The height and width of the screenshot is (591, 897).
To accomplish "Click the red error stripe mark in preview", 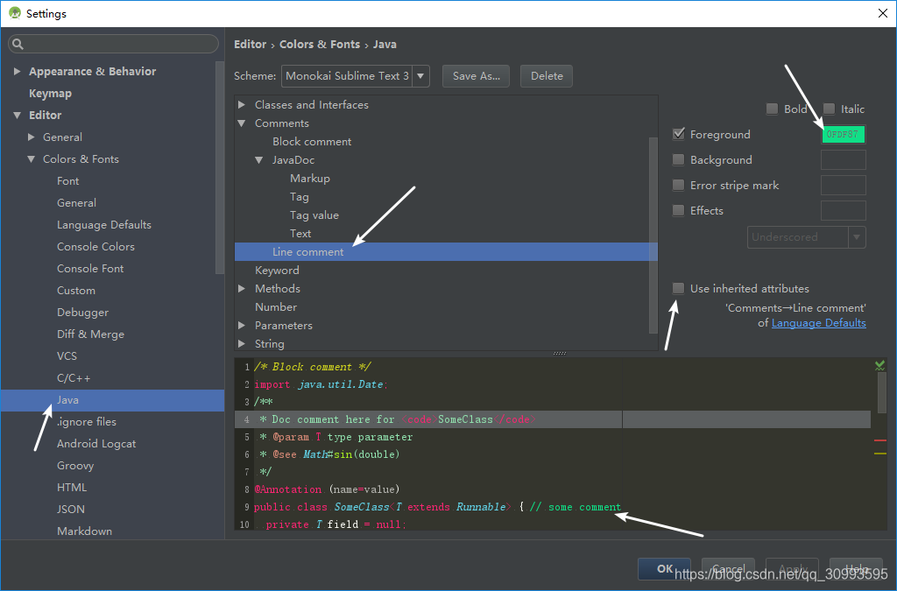I will tap(879, 440).
